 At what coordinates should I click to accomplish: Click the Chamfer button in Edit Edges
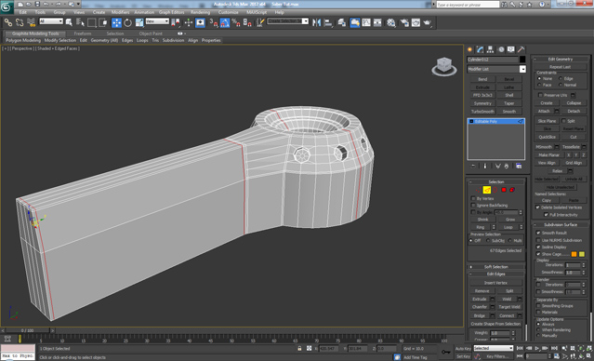(x=480, y=307)
